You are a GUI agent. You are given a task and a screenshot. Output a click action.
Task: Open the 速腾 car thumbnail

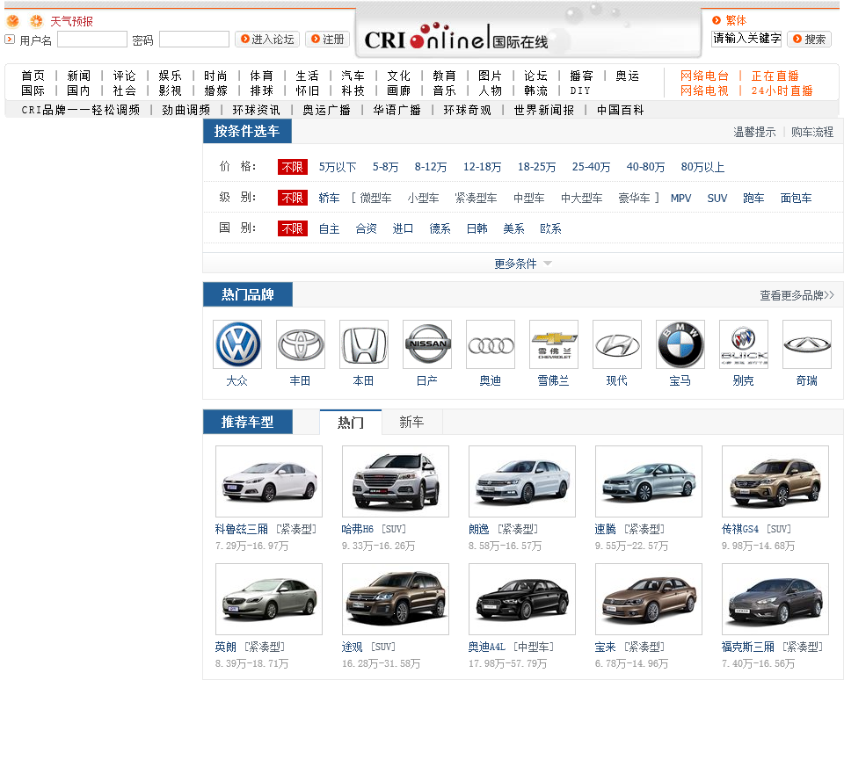pos(649,481)
